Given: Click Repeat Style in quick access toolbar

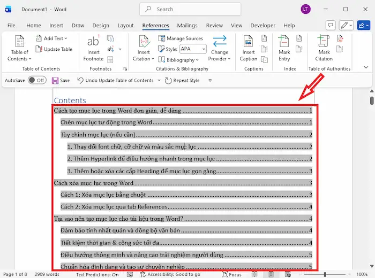Looking at the screenshot, I should 182,80.
